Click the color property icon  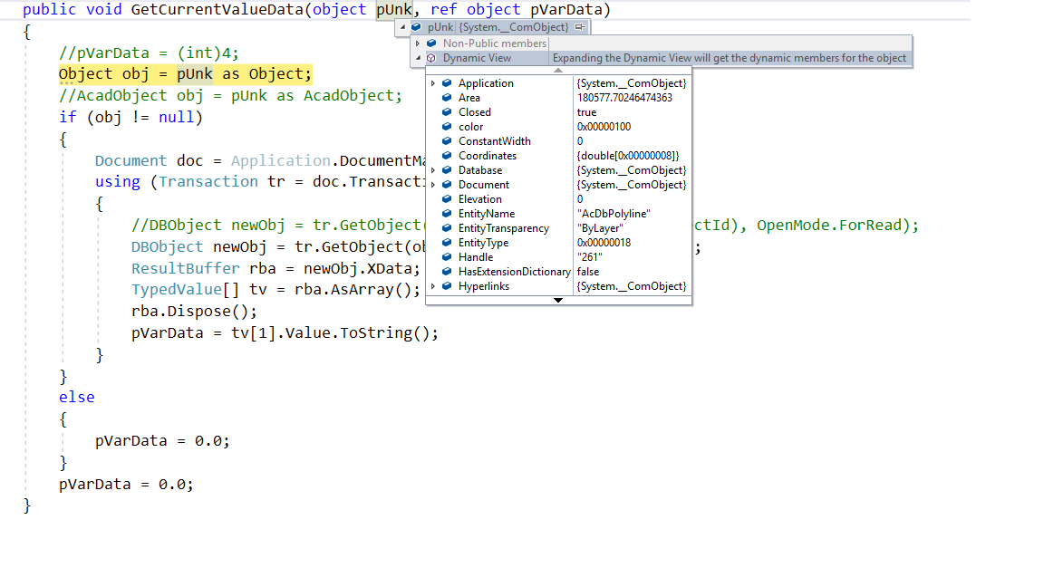coord(447,127)
